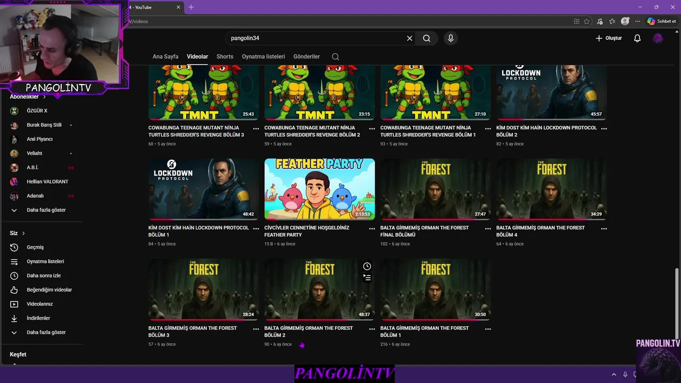Open the Siz section heading
Viewport: 681px width, 383px height.
tap(18, 233)
